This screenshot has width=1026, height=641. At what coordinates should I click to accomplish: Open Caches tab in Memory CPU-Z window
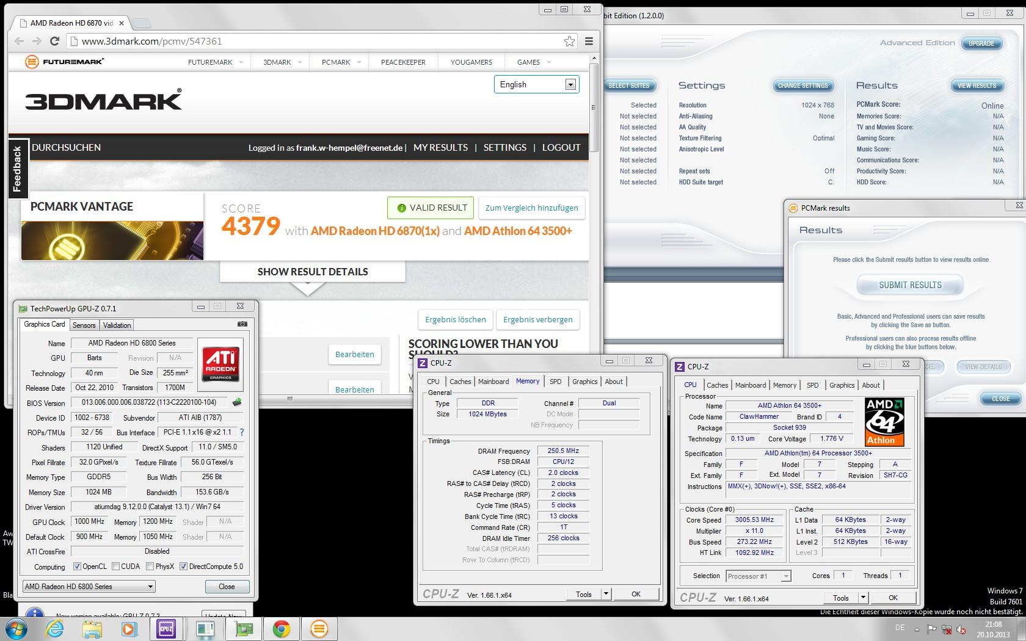click(460, 382)
